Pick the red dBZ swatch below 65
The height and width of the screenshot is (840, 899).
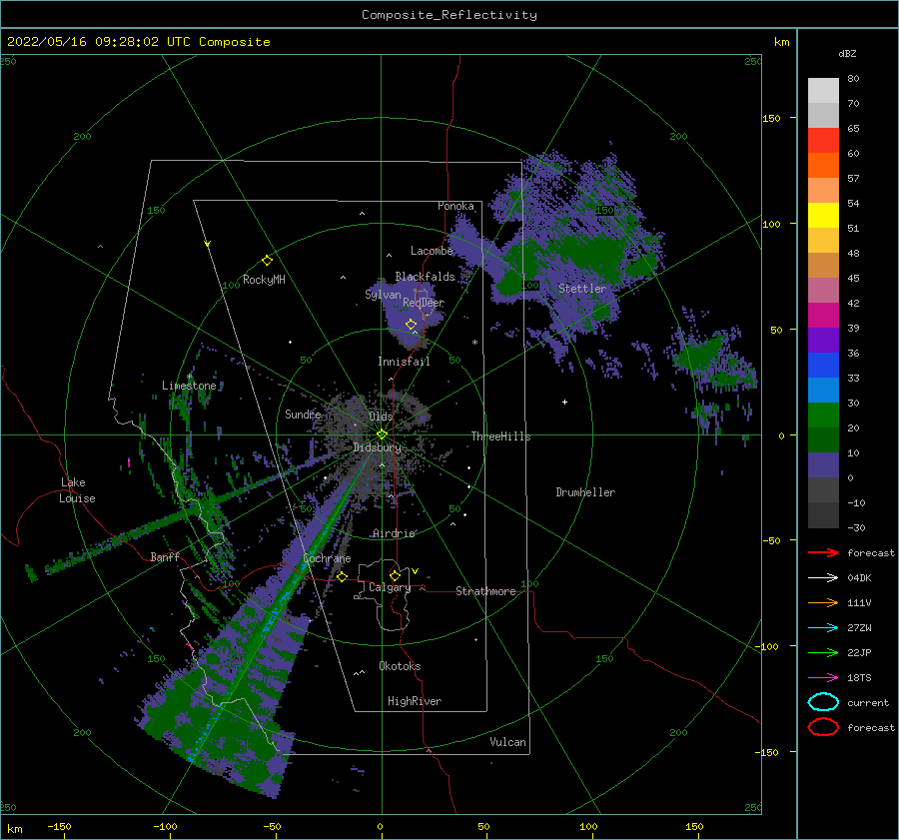click(x=823, y=141)
